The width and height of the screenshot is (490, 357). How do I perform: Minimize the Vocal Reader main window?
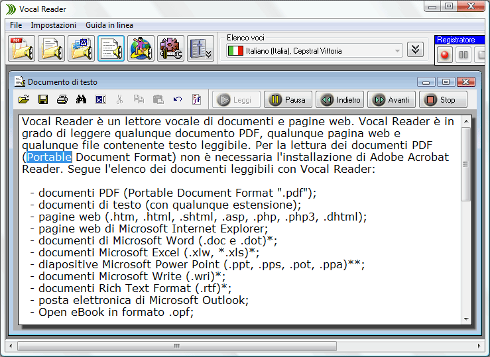click(432, 7)
